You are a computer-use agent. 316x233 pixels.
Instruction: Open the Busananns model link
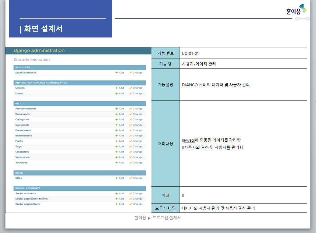pos(22,114)
